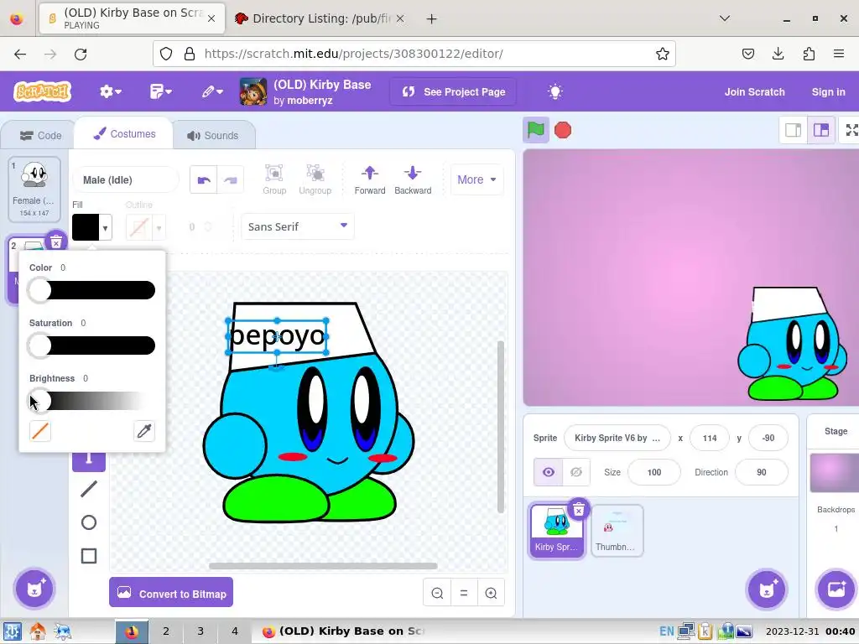Delete the Kirby sprite with trash icon
Screen dimensions: 859x644
(x=579, y=511)
